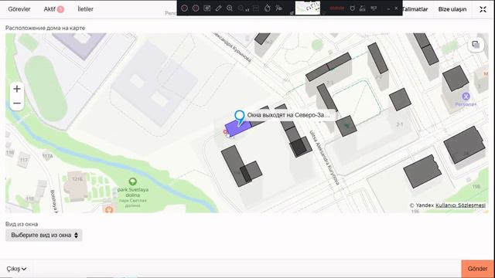Click the red record button in recorder toolbar
The height and width of the screenshot is (278, 495).
[x=196, y=8]
